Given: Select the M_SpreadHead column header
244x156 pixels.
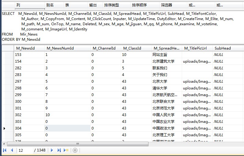Looking at the screenshot, I should pyautogui.click(x=166, y=48).
